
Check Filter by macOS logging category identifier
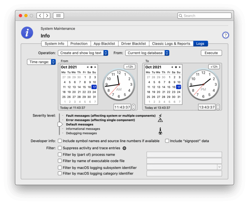[x=60, y=173]
